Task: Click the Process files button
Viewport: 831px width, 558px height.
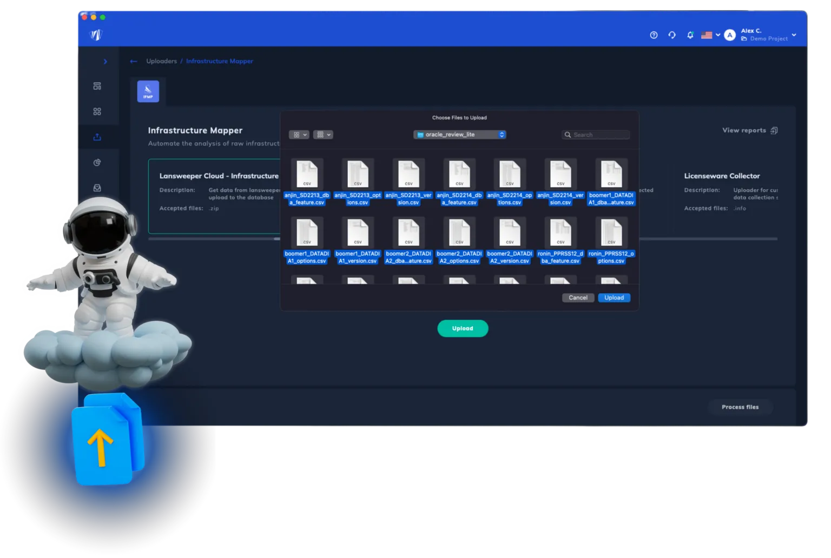Action: click(x=740, y=407)
